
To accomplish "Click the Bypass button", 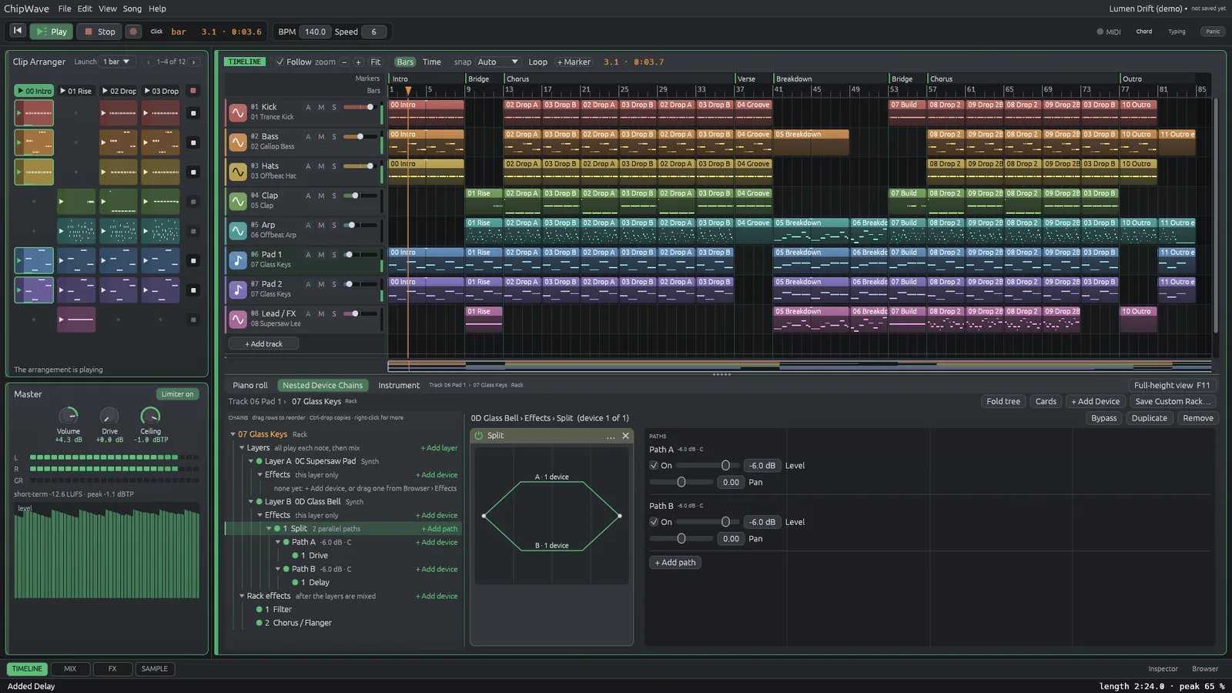I will [x=1103, y=418].
